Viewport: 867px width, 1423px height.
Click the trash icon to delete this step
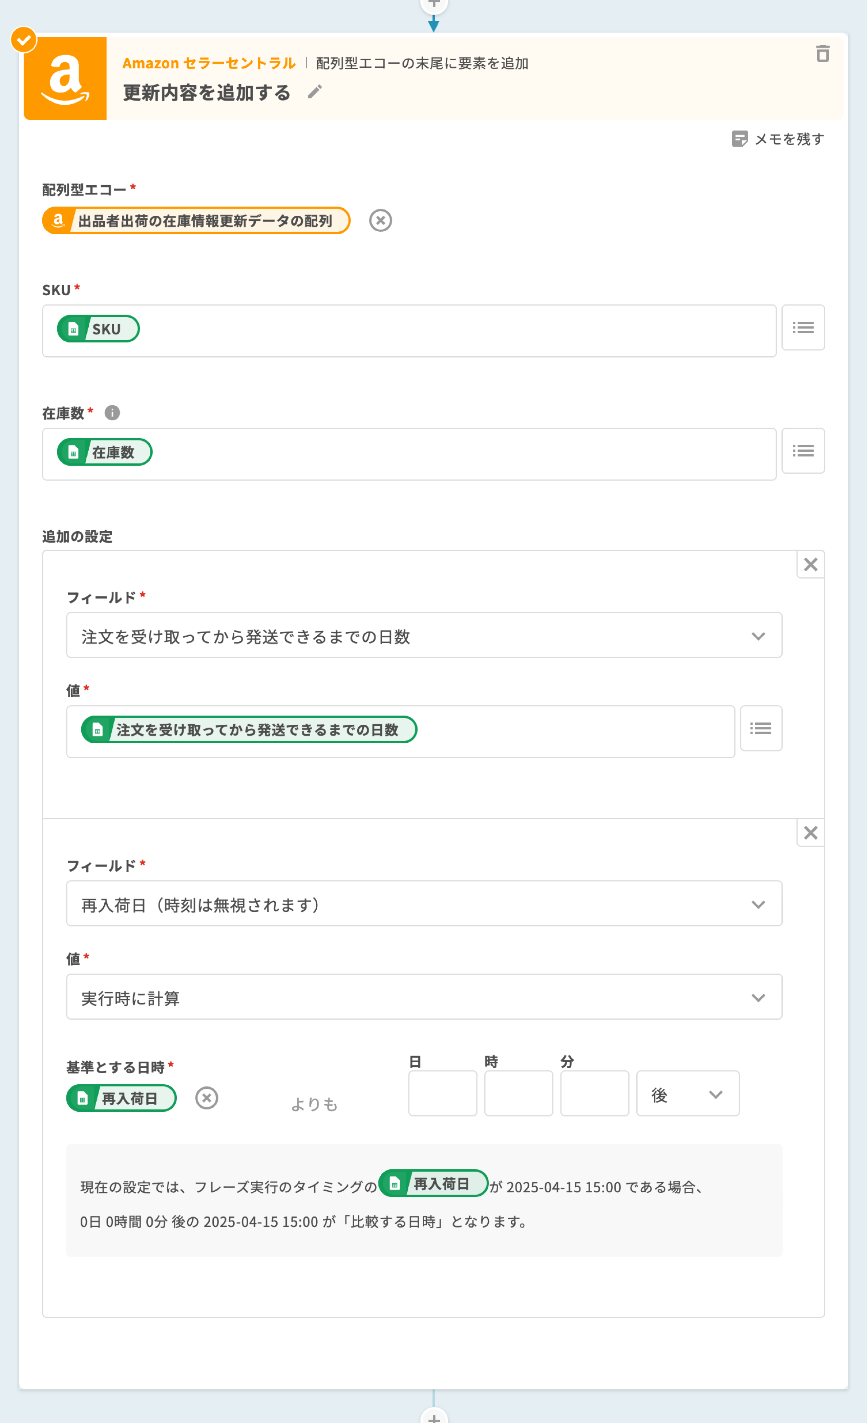(x=823, y=54)
